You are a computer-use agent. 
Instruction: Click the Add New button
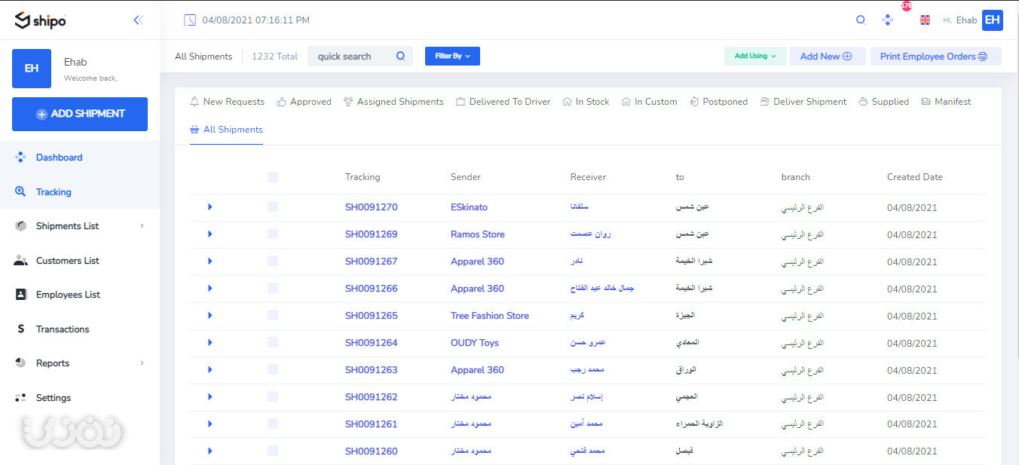pos(828,56)
